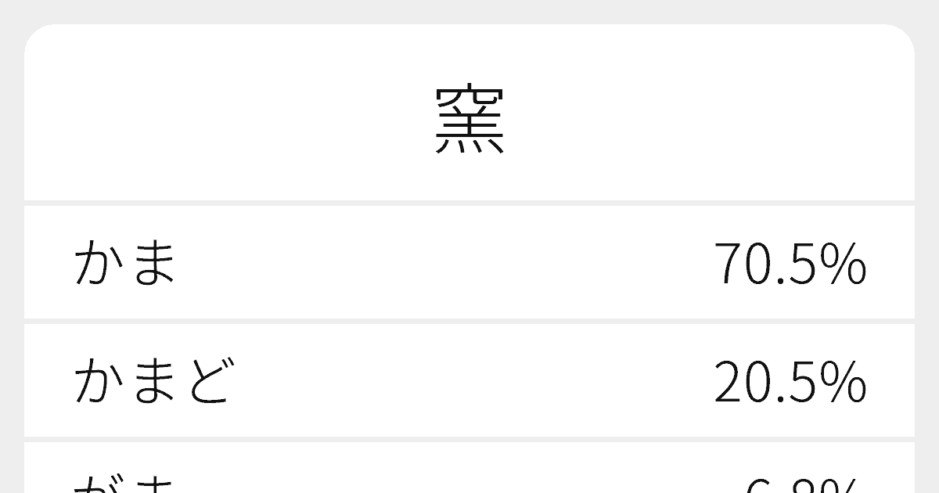Click the divider between かま and かまど rows
This screenshot has height=493, width=939.
[x=469, y=322]
